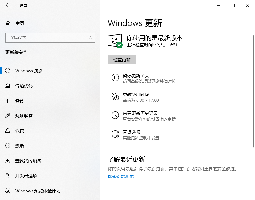
Task: Maximize the 设置 window
Action: point(233,5)
